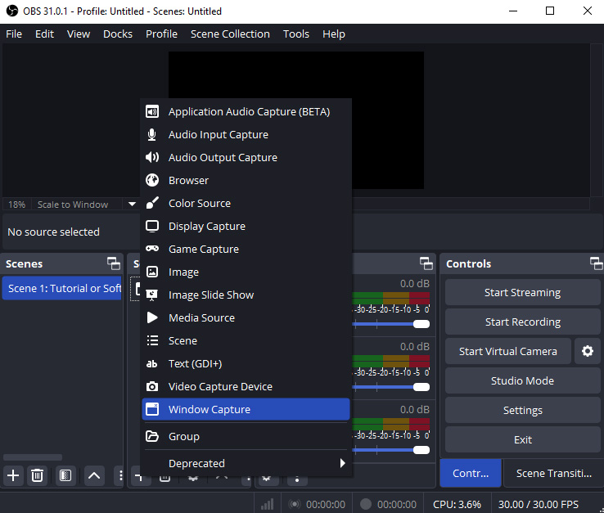Open the Docks menu
Image resolution: width=604 pixels, height=513 pixels.
118,34
